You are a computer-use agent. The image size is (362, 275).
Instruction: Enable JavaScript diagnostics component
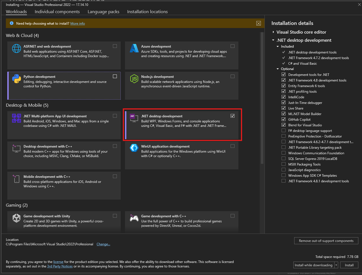284,170
